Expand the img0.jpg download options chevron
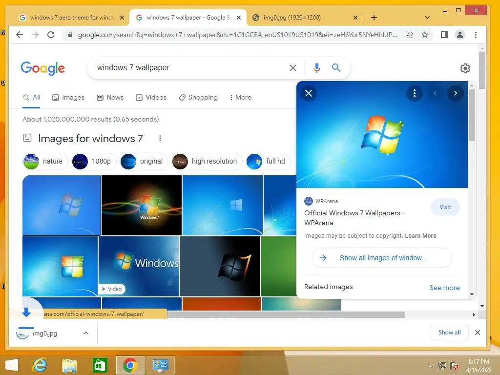 point(86,333)
